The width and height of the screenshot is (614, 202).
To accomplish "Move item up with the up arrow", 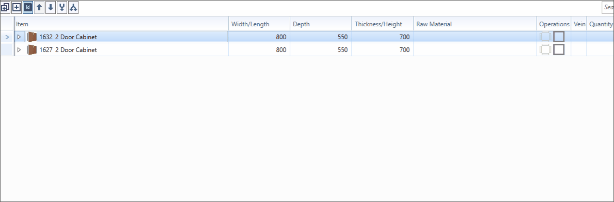I will (x=39, y=7).
